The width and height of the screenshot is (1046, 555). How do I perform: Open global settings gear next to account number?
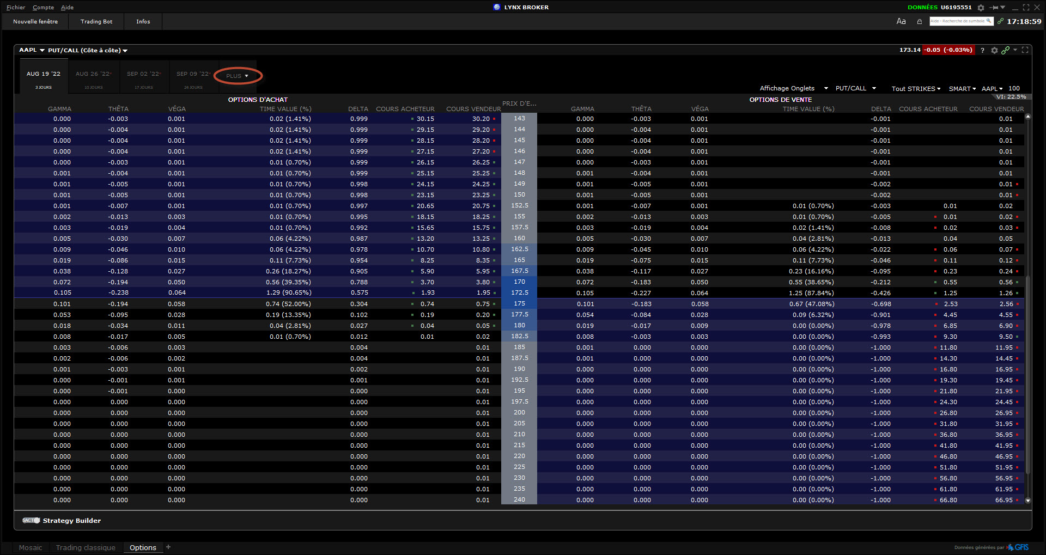pyautogui.click(x=981, y=8)
